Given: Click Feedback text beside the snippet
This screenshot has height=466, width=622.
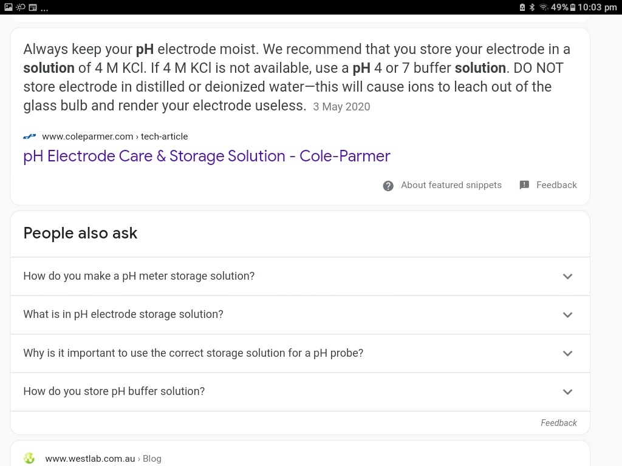Looking at the screenshot, I should click(x=556, y=185).
